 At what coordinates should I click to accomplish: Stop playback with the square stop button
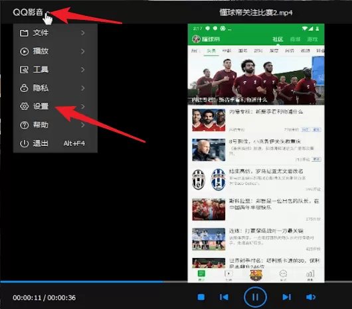pyautogui.click(x=201, y=297)
